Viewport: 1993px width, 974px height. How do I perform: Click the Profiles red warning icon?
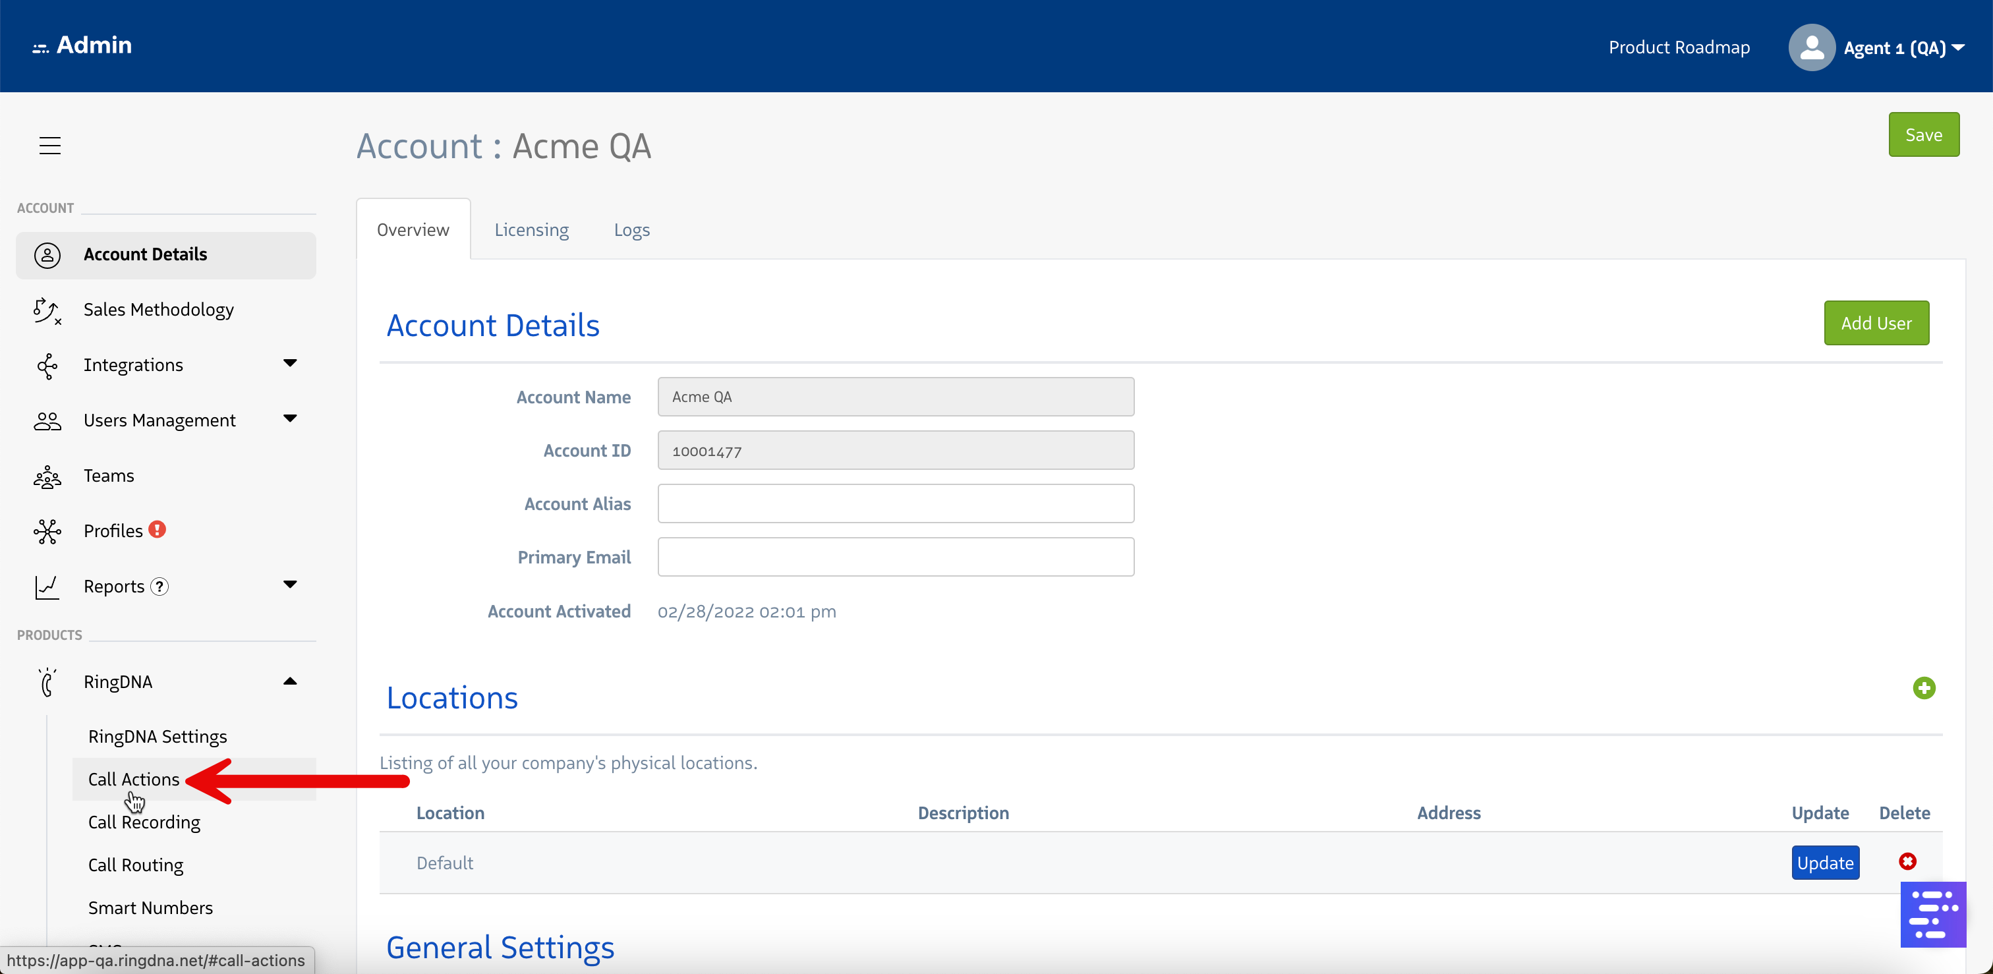pyautogui.click(x=157, y=530)
